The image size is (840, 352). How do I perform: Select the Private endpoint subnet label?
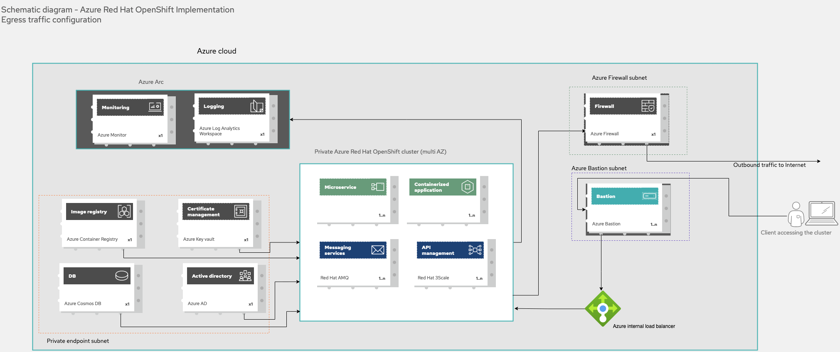[x=78, y=341]
